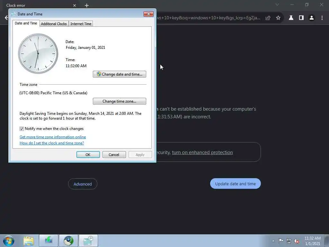Toggle Notify me when the clock changes
Screen dimensions: 329x247
pos(22,129)
